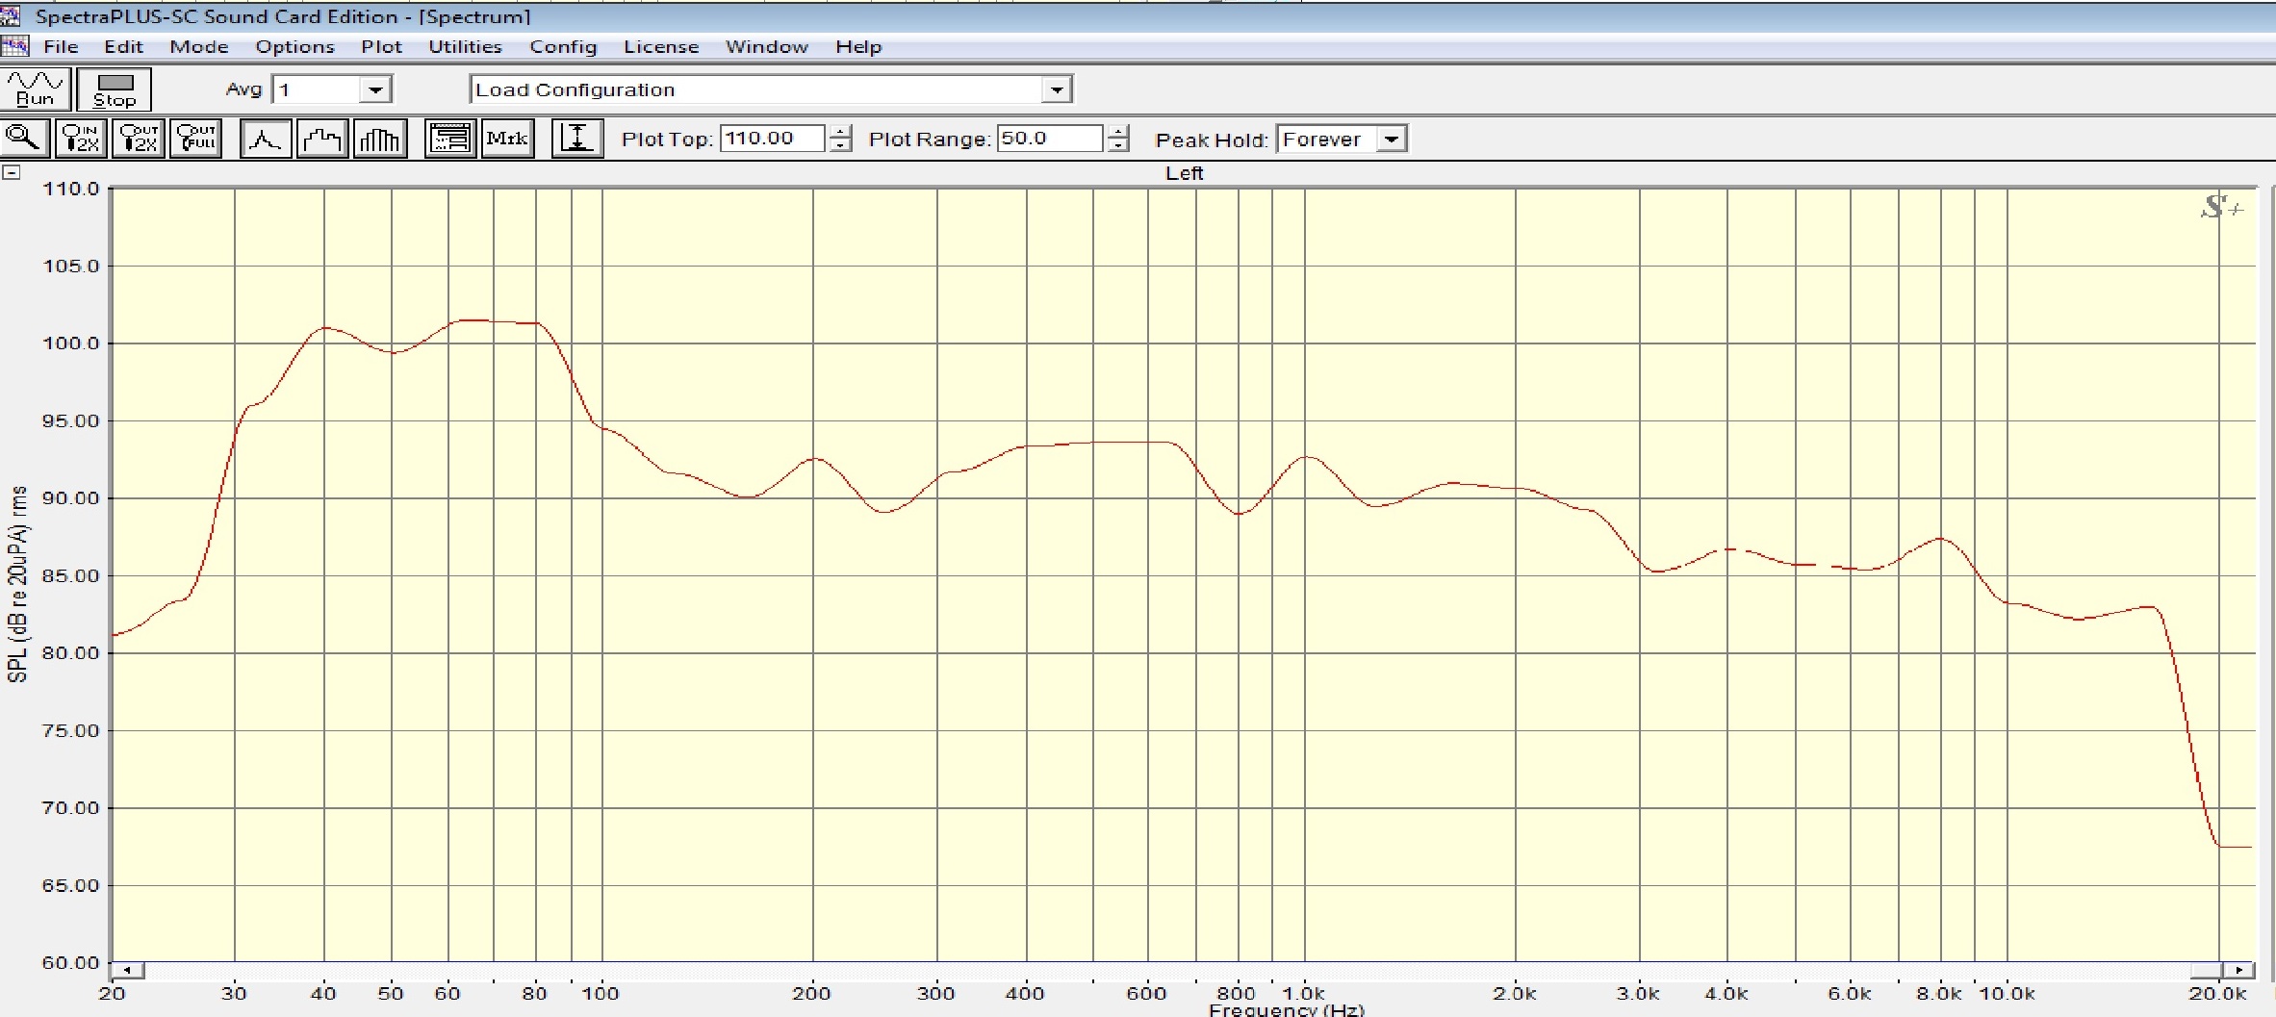Click the Plot Range value field

[1049, 139]
